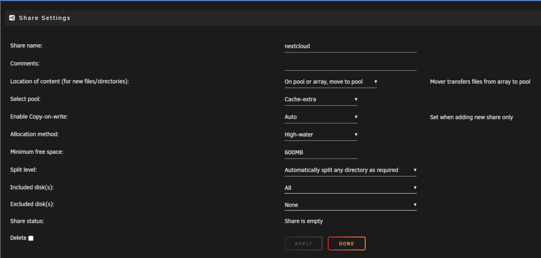The image size is (541, 258).
Task: Click the Split level label
Action: coord(23,169)
